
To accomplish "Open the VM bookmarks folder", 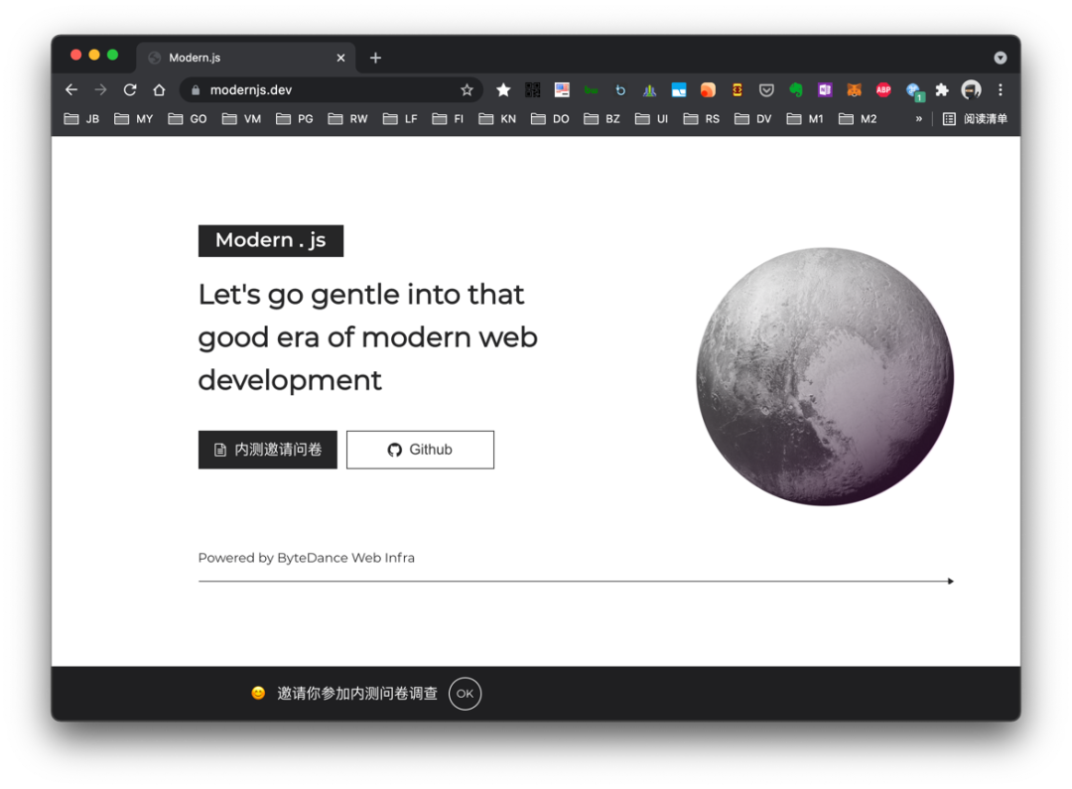I will [x=242, y=119].
